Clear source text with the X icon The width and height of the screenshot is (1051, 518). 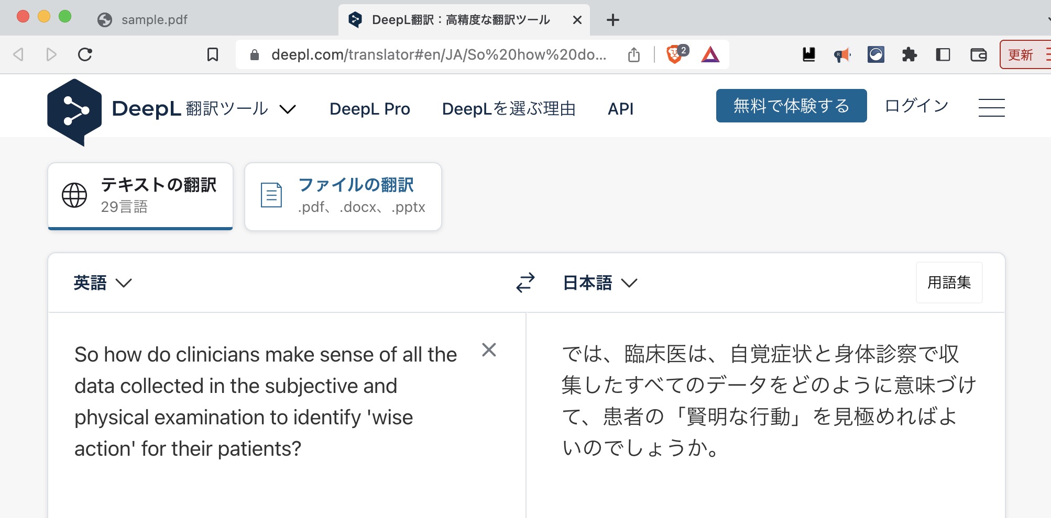[x=489, y=350]
